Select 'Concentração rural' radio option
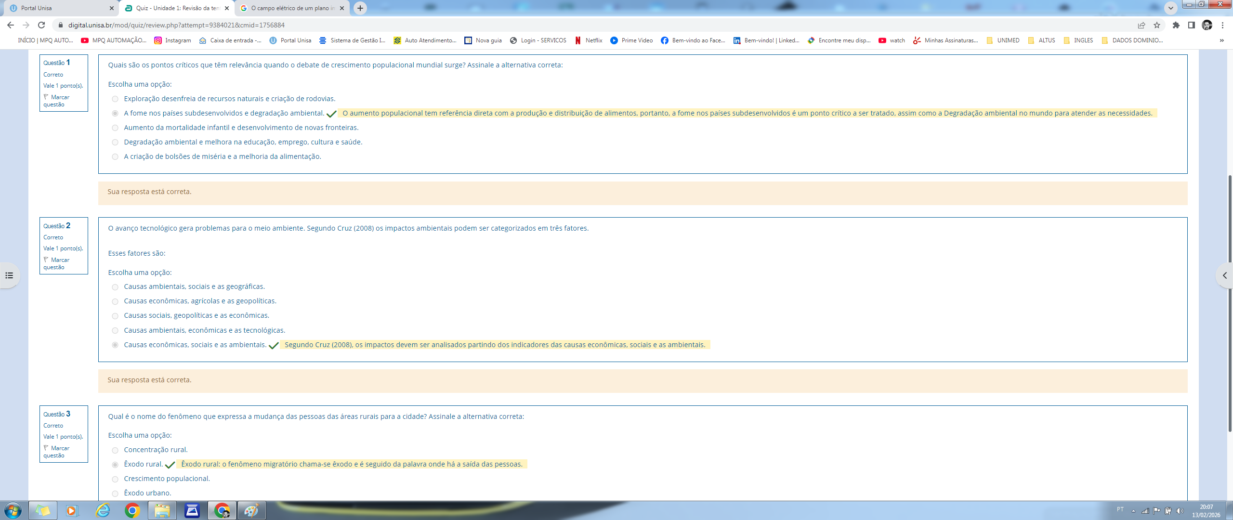The width and height of the screenshot is (1233, 520). pyautogui.click(x=115, y=450)
